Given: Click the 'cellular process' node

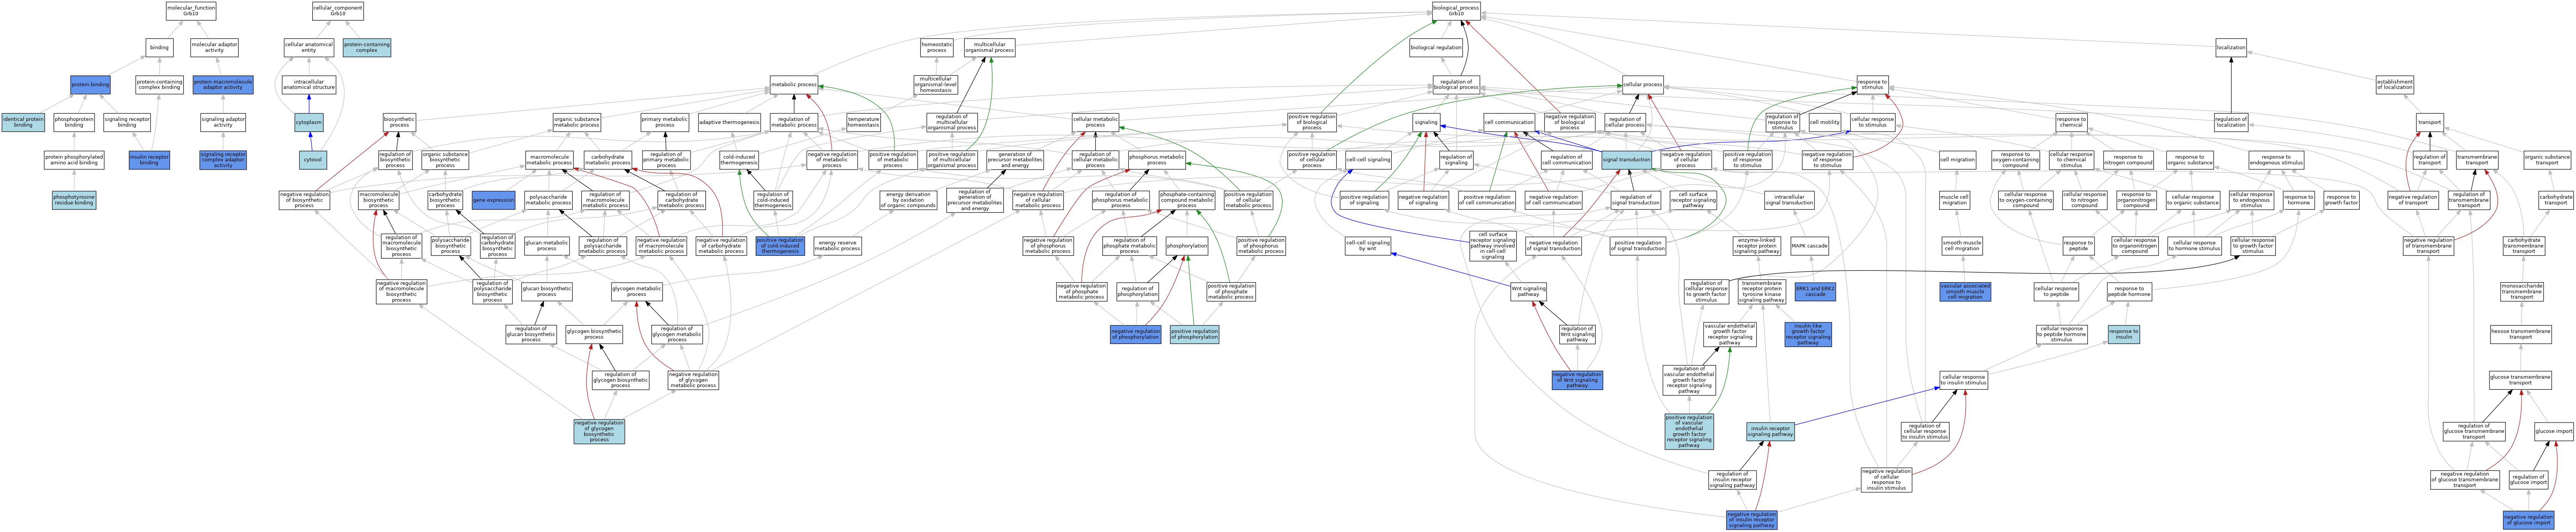Looking at the screenshot, I should (1643, 85).
